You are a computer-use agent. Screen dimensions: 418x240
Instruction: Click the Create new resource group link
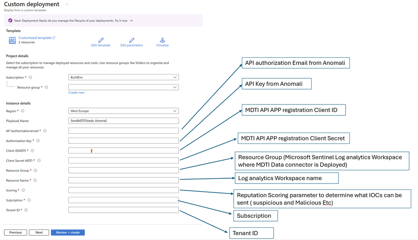(76, 93)
